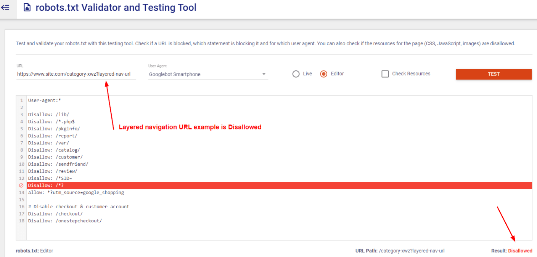
Task: Click the TEST button
Action: coord(494,74)
